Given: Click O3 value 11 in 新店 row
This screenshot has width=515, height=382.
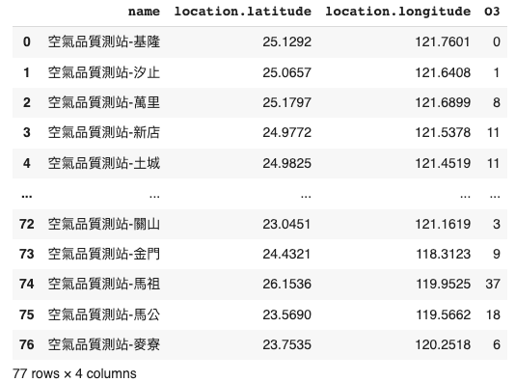Looking at the screenshot, I should click(493, 133).
